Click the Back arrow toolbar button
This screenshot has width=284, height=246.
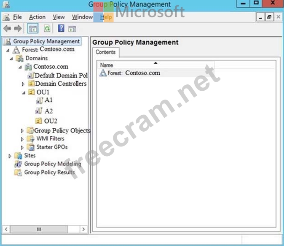tap(7, 29)
